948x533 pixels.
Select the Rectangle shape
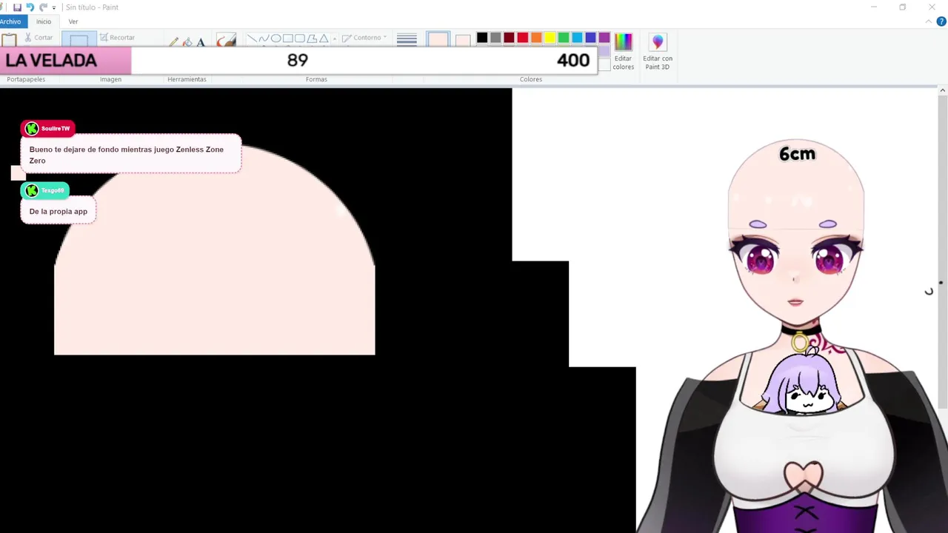tap(287, 38)
